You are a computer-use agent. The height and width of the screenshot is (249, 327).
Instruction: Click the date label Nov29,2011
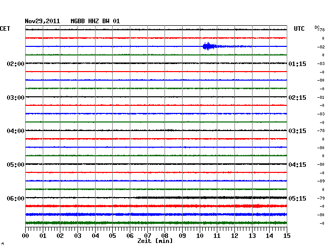[42, 21]
